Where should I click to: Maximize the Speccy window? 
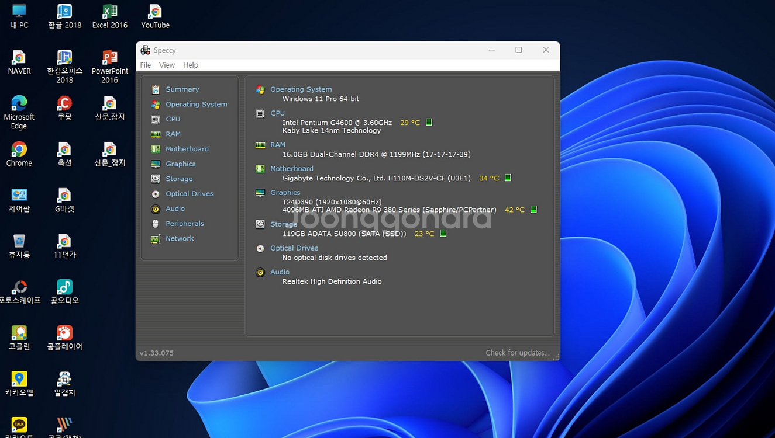pos(518,50)
